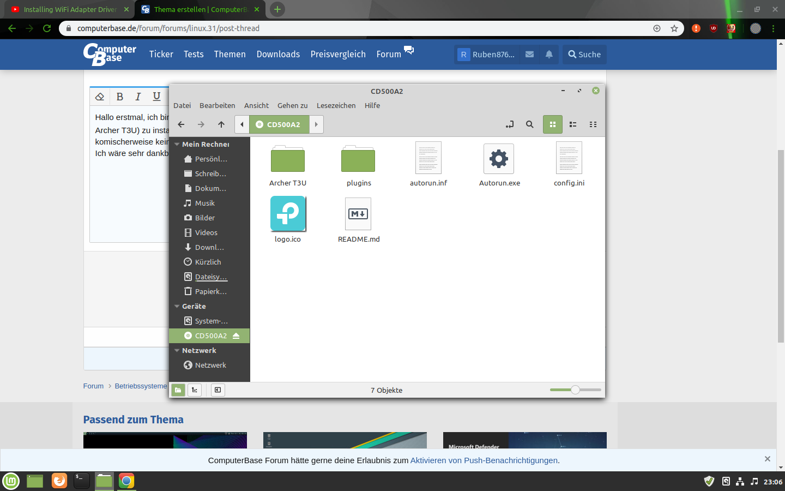Go up to parent folder
The width and height of the screenshot is (785, 491).
[x=221, y=124]
